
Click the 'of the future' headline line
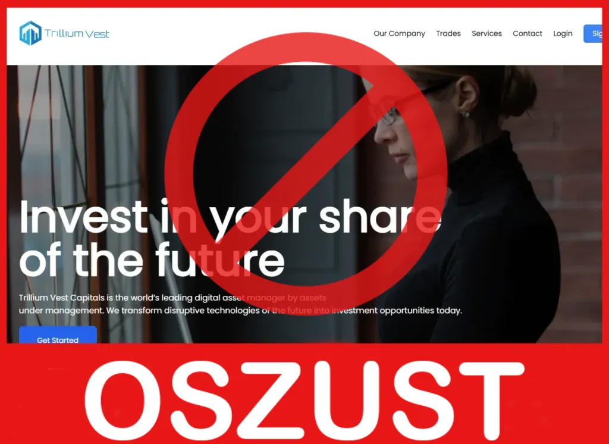pyautogui.click(x=152, y=259)
